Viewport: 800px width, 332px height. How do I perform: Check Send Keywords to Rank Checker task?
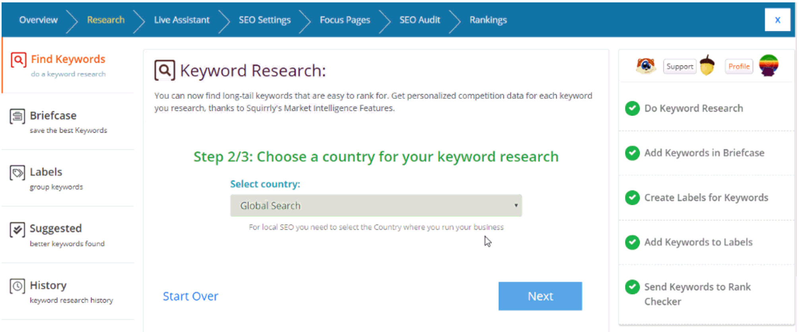[x=632, y=287]
